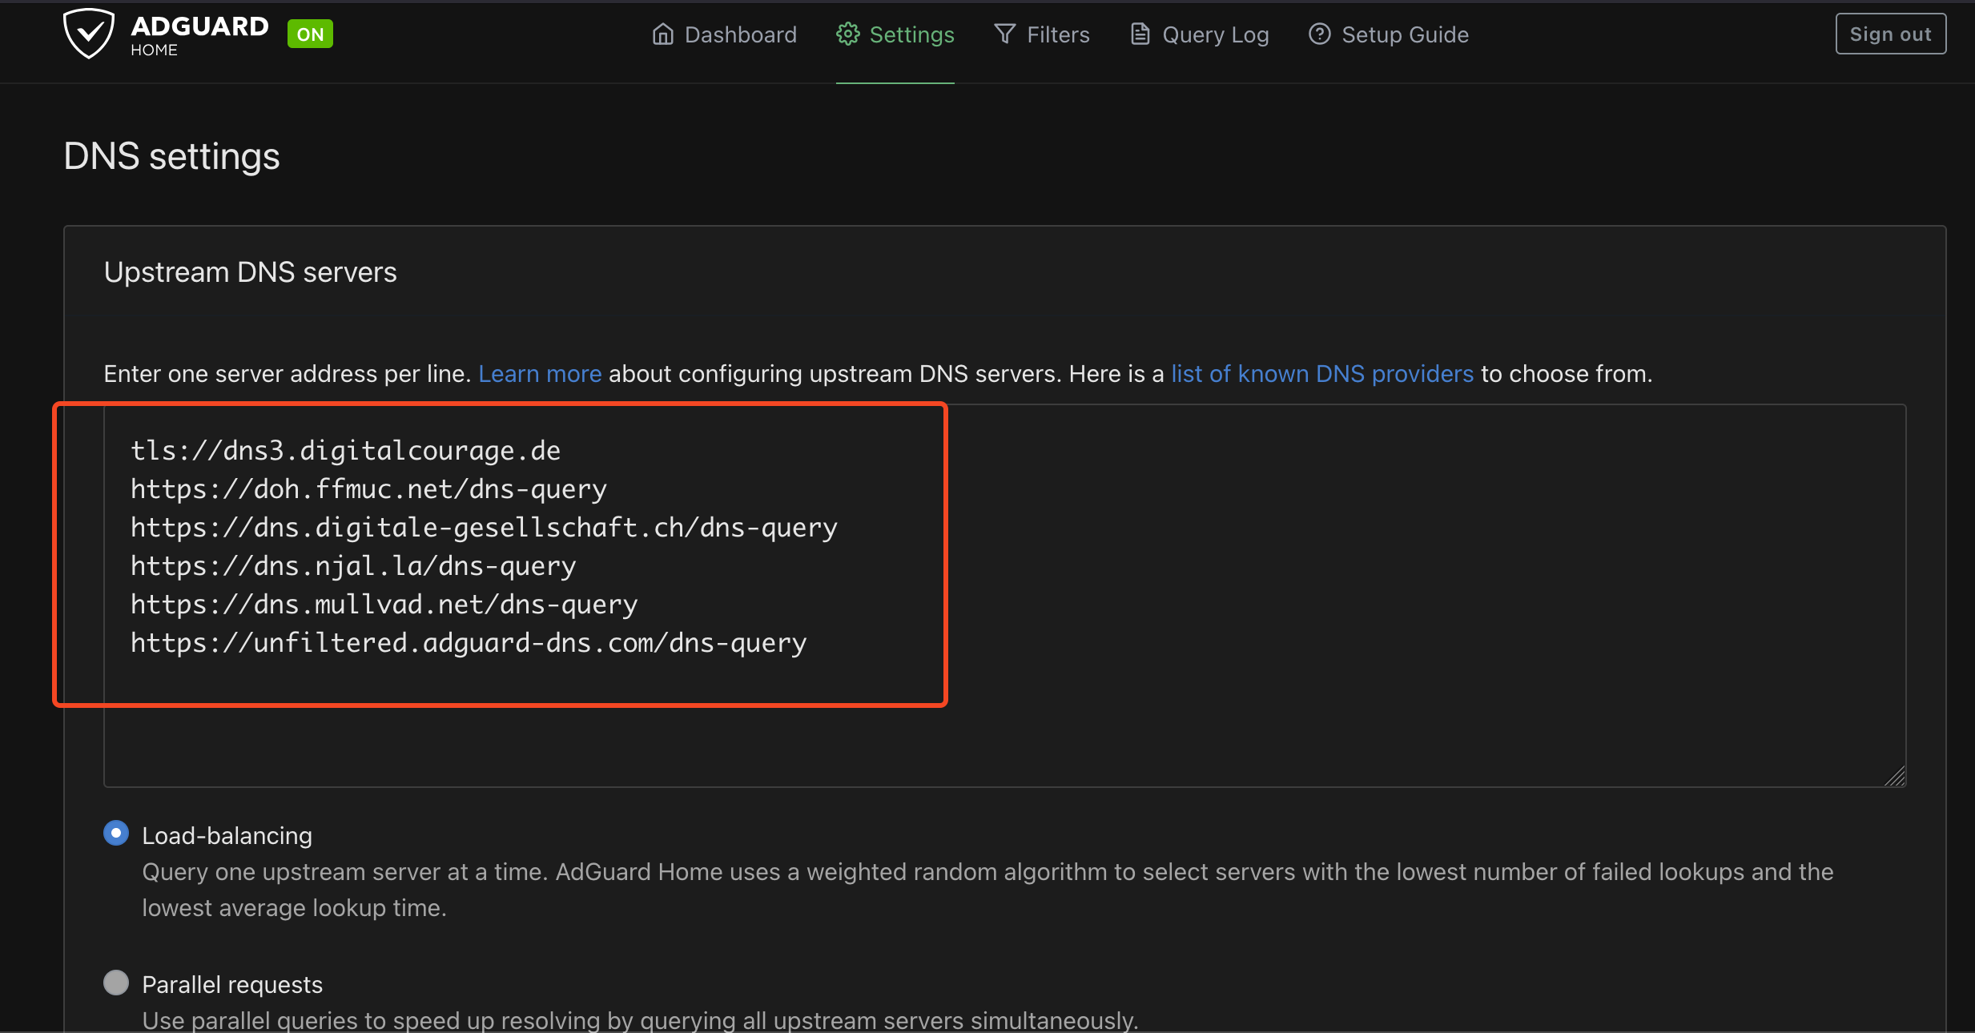
Task: Follow the Learn more link
Action: point(540,374)
